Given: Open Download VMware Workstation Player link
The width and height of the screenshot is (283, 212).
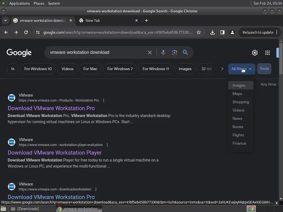Looking at the screenshot, I should pos(54,153).
